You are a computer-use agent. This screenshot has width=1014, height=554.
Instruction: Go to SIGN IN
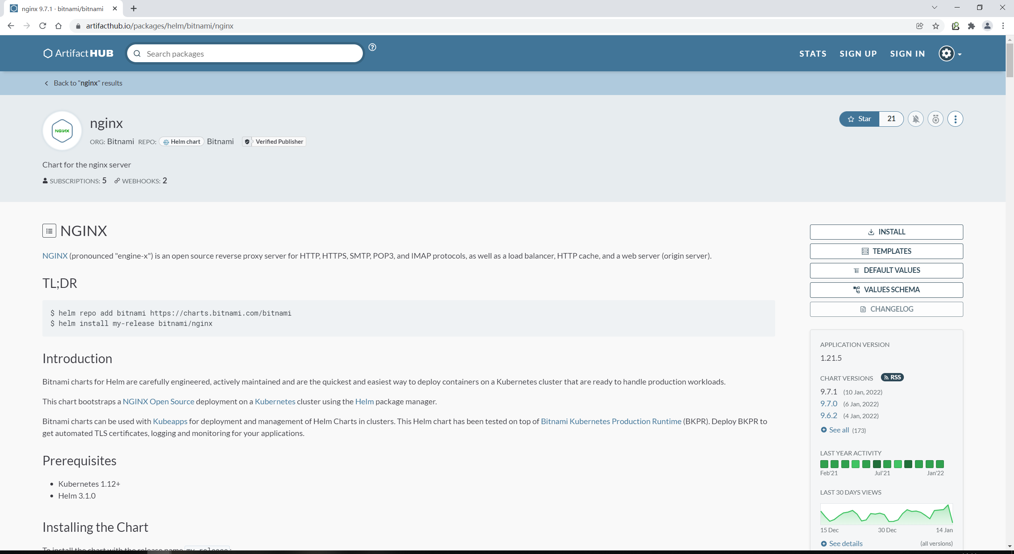[907, 53]
